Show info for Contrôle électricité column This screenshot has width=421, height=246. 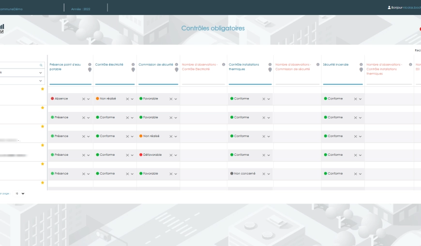point(133,65)
